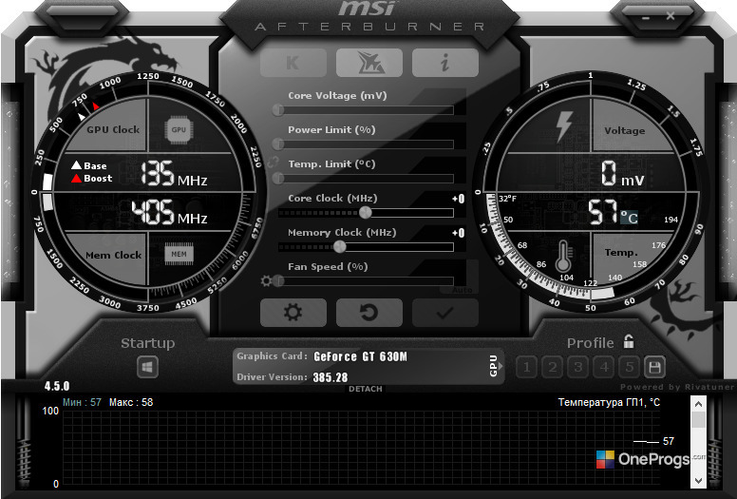Click the GeForce GT 630M text
The width and height of the screenshot is (737, 499).
[x=361, y=356]
